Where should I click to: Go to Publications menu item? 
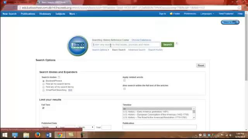pos(28,14)
